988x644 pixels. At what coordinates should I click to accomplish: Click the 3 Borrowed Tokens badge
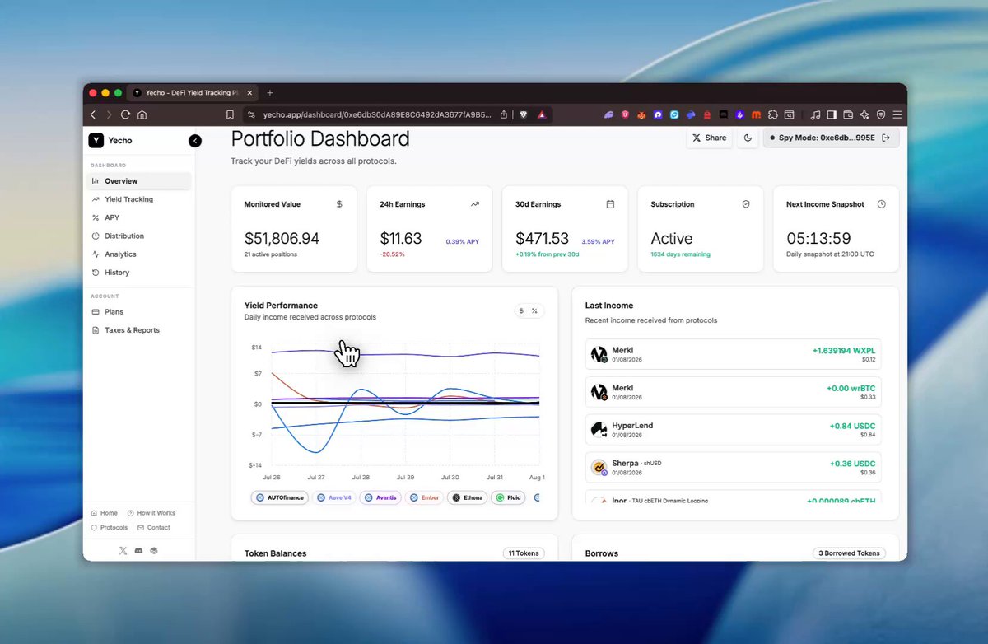[849, 553]
